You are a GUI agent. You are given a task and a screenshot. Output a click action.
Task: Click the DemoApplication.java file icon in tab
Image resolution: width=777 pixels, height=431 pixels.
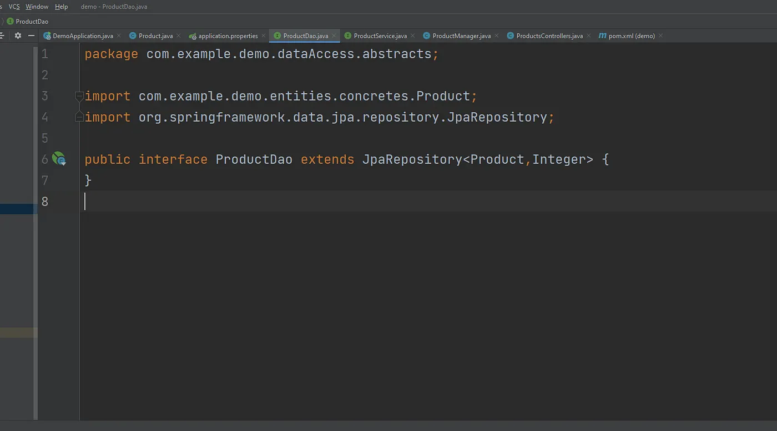click(47, 36)
